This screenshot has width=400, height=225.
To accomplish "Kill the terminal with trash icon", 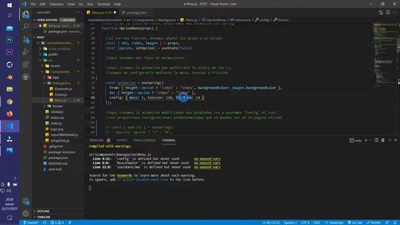I will 383,140.
